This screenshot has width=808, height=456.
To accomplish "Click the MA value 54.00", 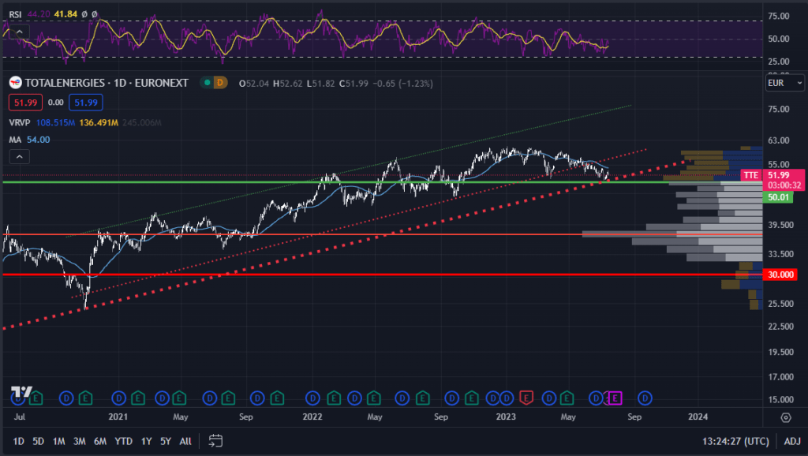I will click(x=38, y=140).
